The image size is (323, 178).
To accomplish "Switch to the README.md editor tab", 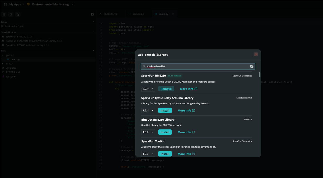I will click(x=111, y=14).
